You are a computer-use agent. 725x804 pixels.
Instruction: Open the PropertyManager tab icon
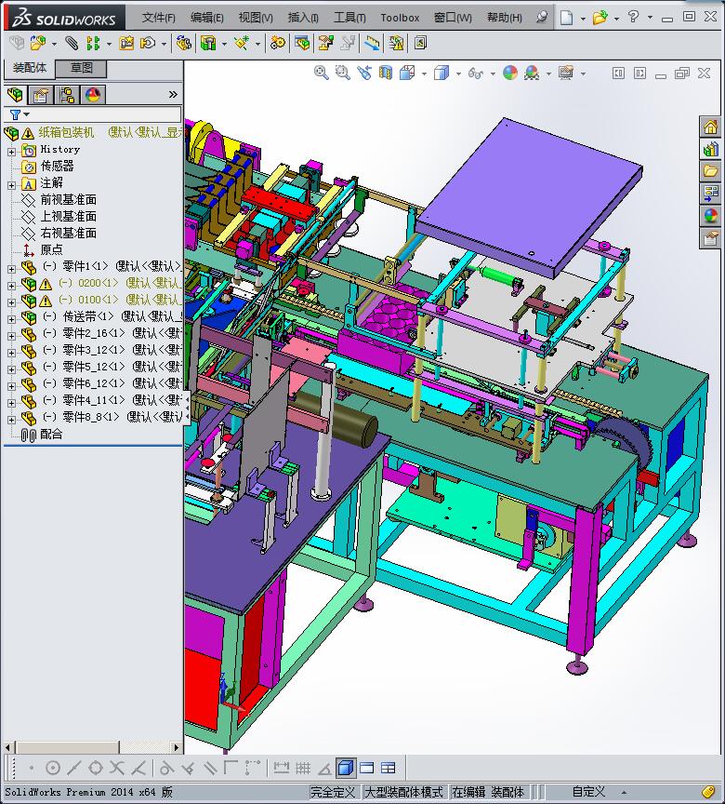[x=41, y=94]
